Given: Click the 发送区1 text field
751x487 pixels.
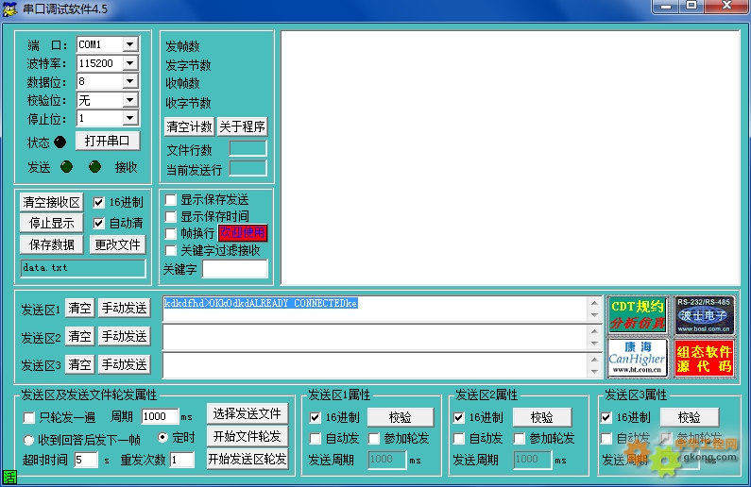Looking at the screenshot, I should (x=375, y=309).
